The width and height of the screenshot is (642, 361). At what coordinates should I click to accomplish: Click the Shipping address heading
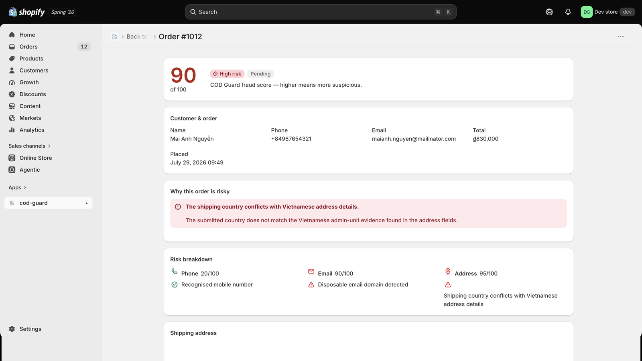193,333
